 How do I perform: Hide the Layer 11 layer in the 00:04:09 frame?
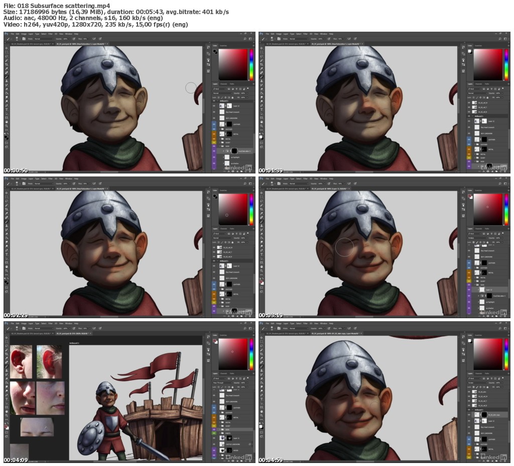click(x=214, y=438)
